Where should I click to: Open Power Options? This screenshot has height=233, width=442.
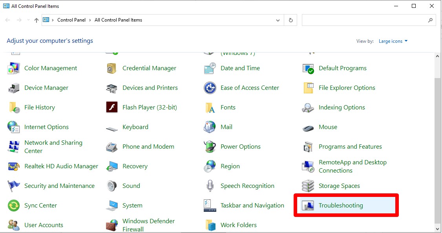[241, 147]
